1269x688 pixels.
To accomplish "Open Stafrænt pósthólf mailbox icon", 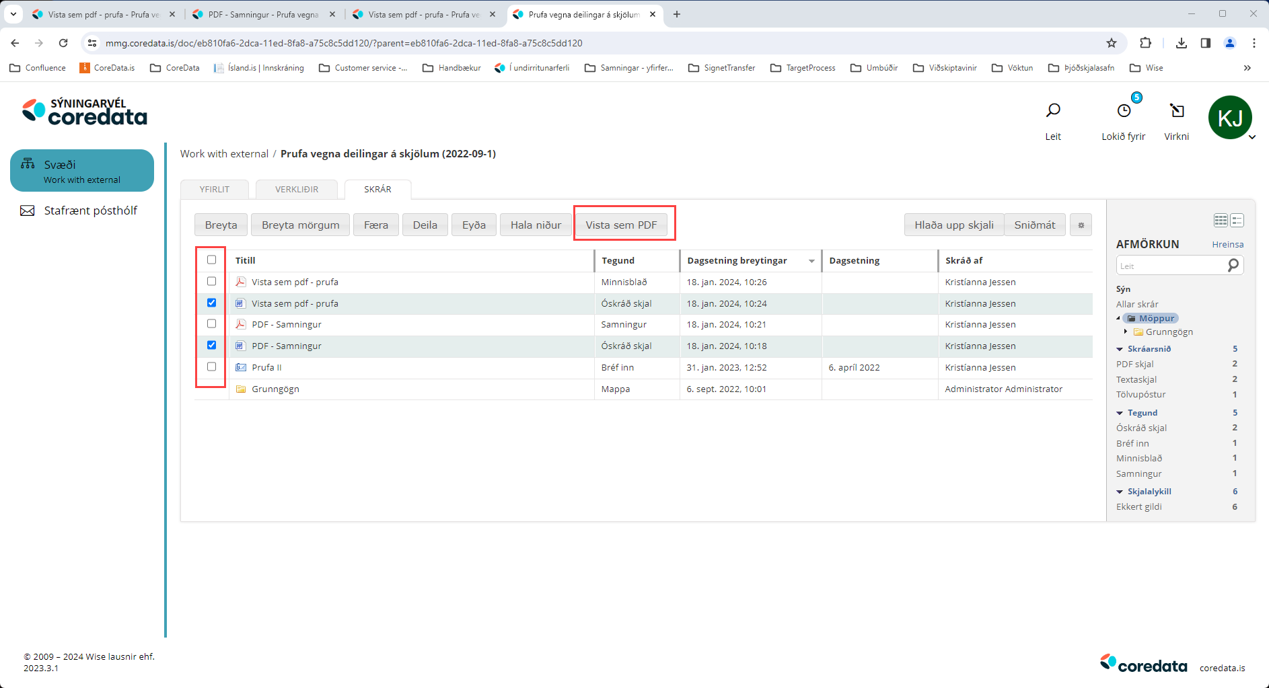I will point(28,211).
